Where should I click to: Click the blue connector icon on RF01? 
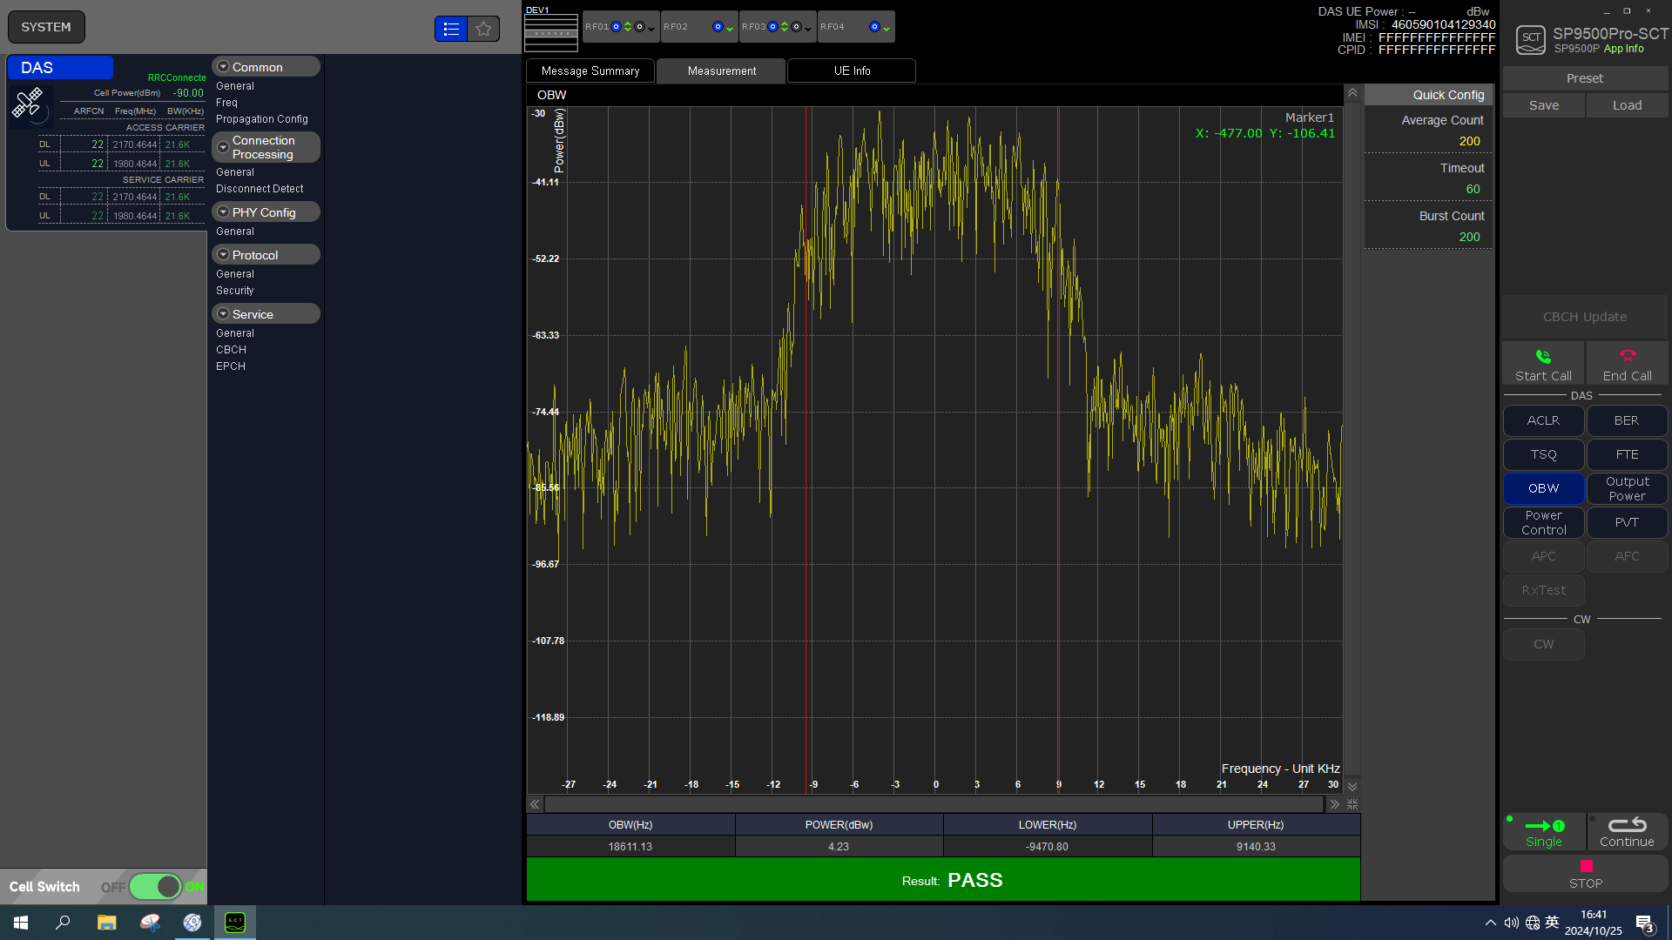616,27
